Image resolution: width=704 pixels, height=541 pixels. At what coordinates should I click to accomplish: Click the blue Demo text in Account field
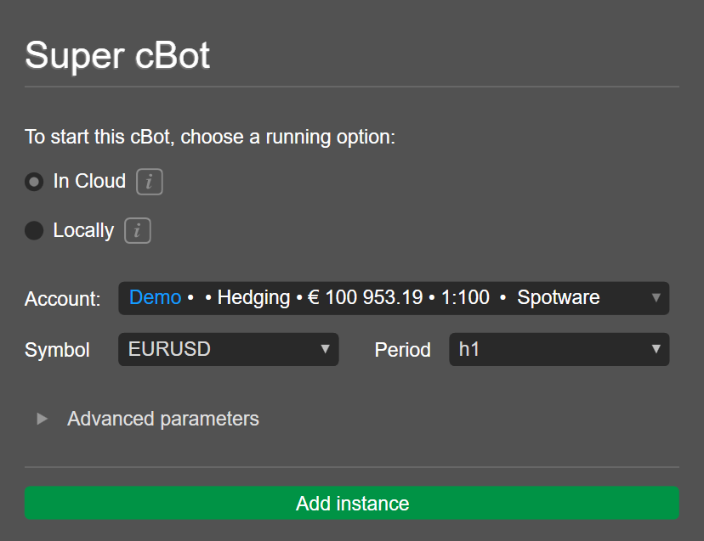click(155, 298)
